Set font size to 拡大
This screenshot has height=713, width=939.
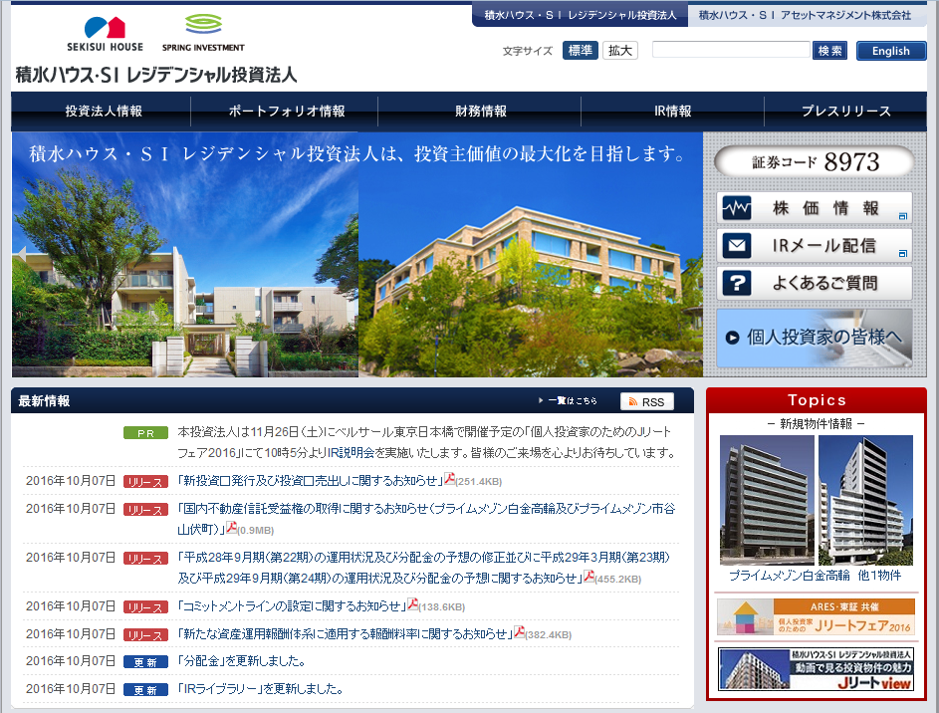pyautogui.click(x=619, y=51)
